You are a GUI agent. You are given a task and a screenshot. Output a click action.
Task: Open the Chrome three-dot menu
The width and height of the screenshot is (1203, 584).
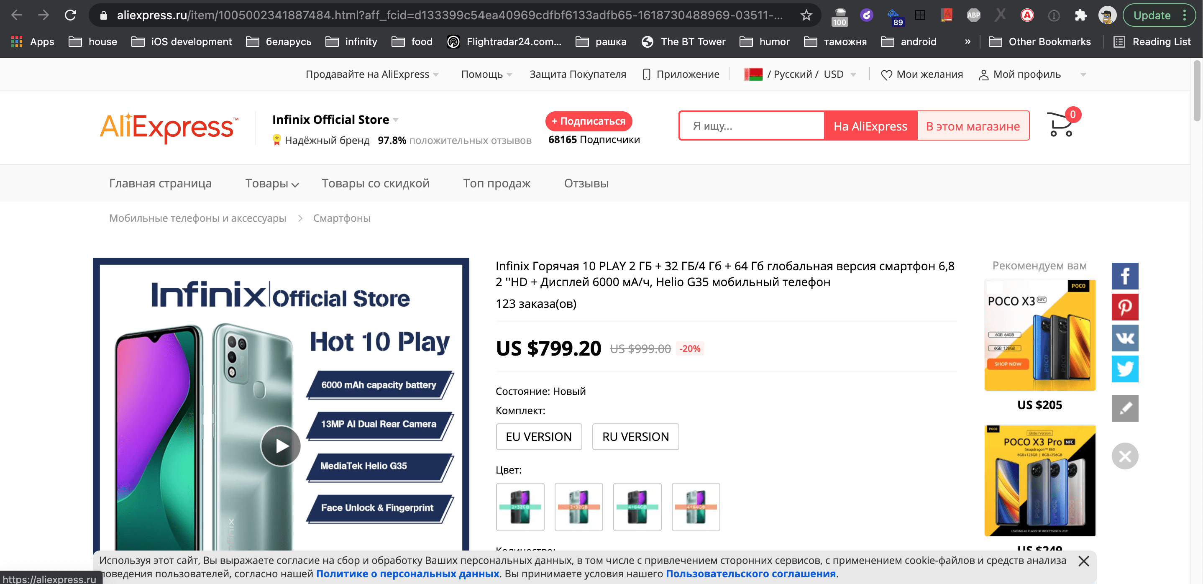pyautogui.click(x=1185, y=15)
